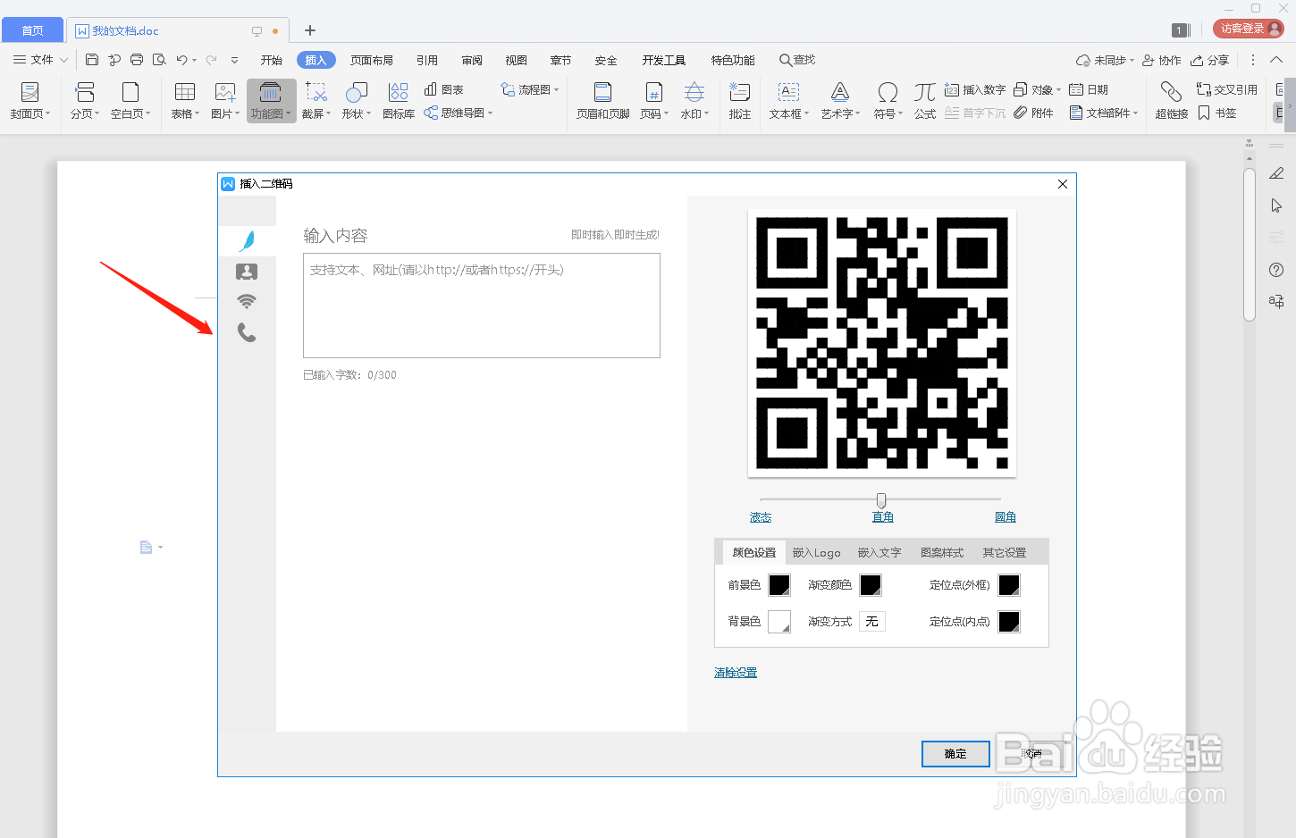1296x838 pixels.
Task: Insert a hyperlink (超链接)
Action: coord(1172,100)
